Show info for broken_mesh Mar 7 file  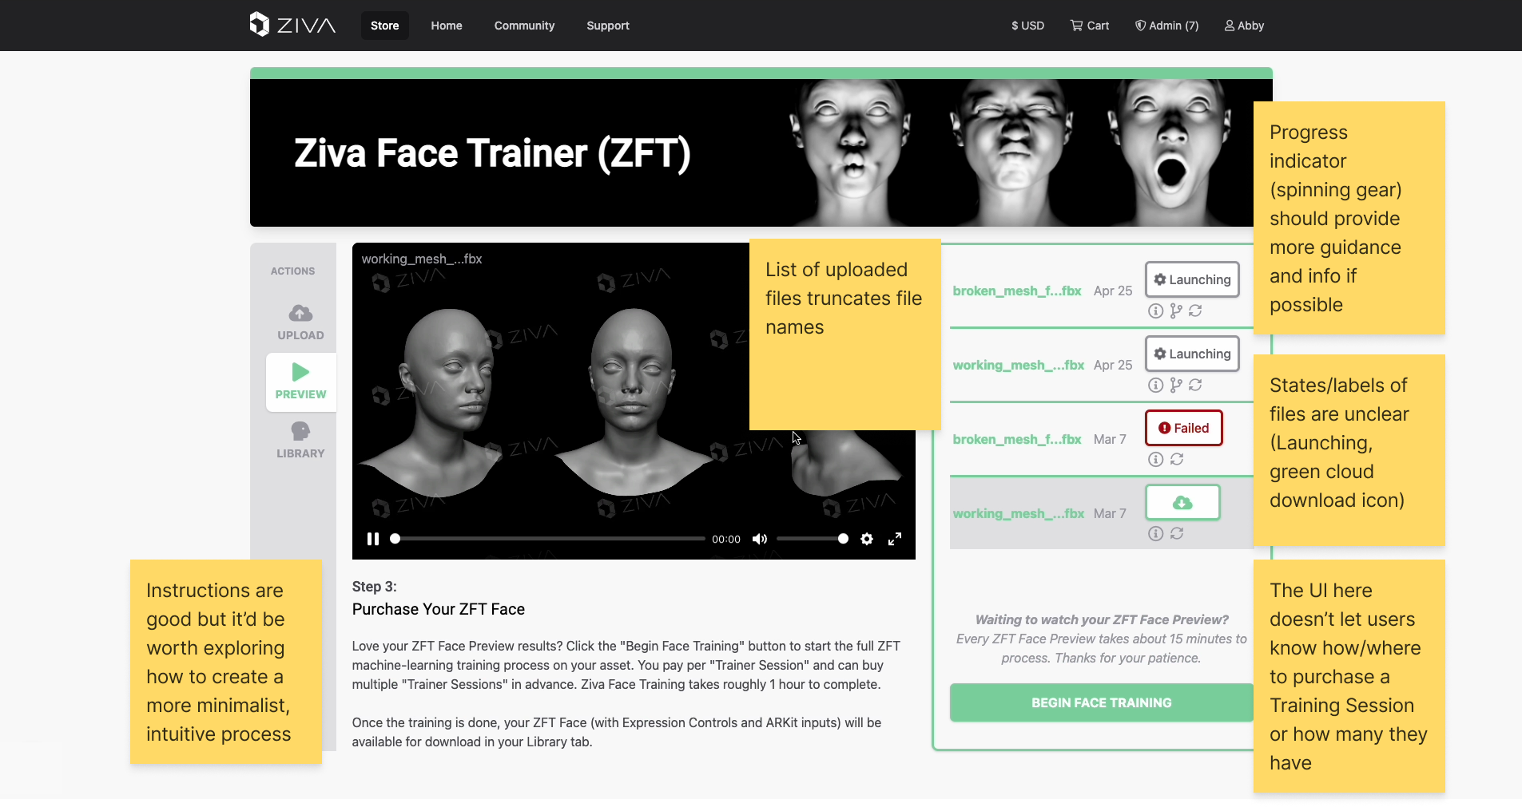[x=1155, y=460]
